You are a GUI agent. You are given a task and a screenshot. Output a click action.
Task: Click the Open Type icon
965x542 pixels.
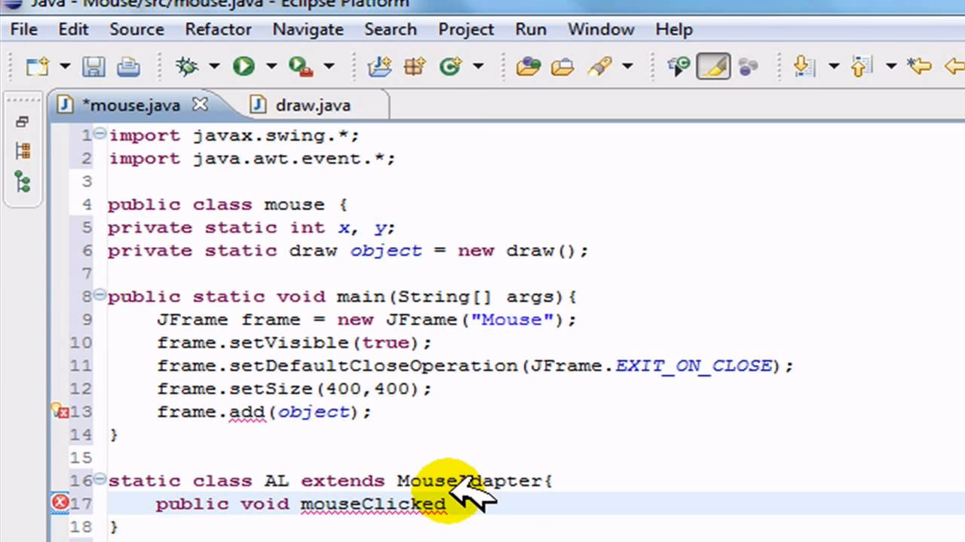pyautogui.click(x=528, y=66)
